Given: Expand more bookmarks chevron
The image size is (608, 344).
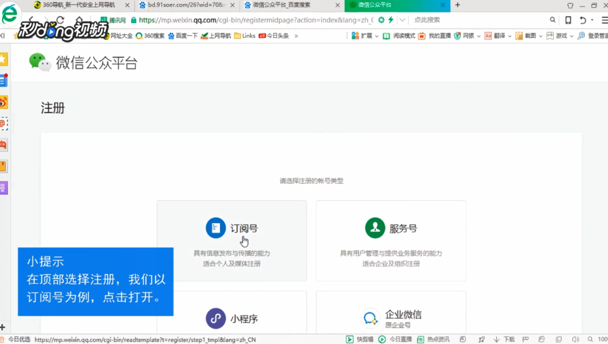Looking at the screenshot, I should click(x=296, y=35).
